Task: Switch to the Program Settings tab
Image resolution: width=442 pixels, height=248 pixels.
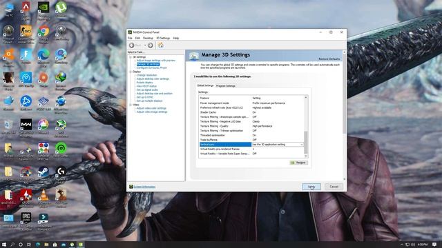Action: [x=226, y=85]
